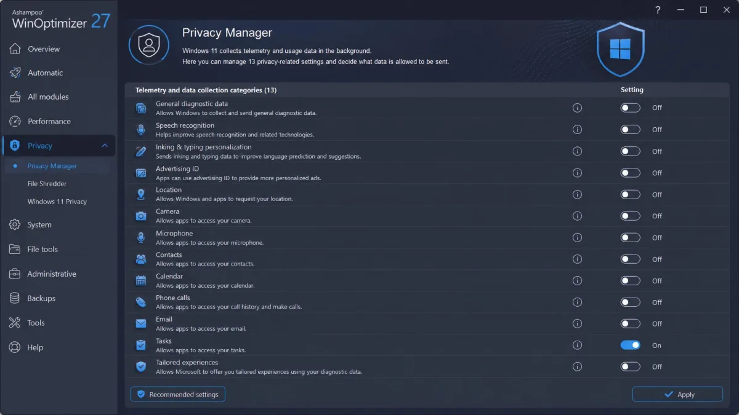Click Recommended settings button

178,394
